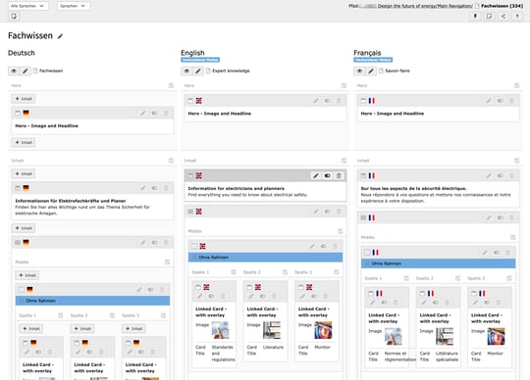Open 'Normes et réglementation' card image thumbnail
Viewport: 530px width, 380px height.
394,336
